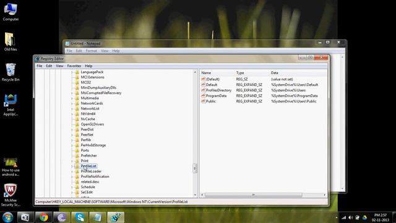This screenshot has height=223, width=396.
Task: Select the (Default) registry value
Action: point(212,79)
